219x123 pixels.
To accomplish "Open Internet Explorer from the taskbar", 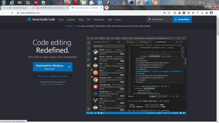I will pyautogui.click(x=12, y=3).
